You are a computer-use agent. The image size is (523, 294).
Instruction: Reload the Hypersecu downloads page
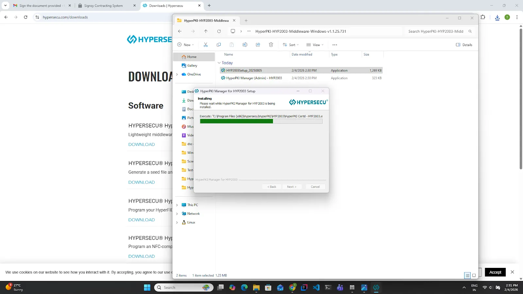(25, 17)
